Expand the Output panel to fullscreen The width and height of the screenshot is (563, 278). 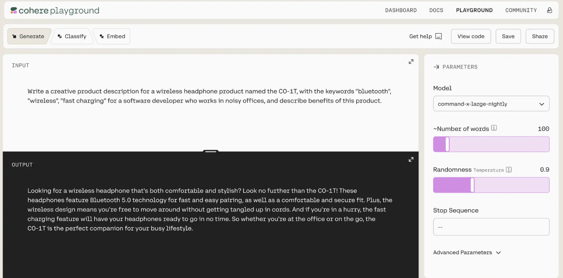411,159
